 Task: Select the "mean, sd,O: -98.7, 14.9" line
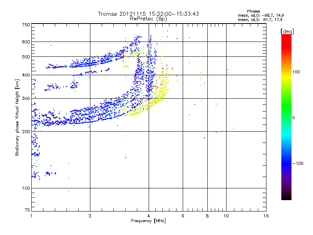click(x=261, y=15)
